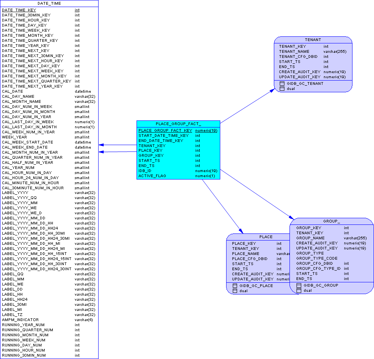Click TENANT_KEY in PLACE_GROUP_FACT_ table
This screenshot has width=374, height=359.
pos(152,145)
